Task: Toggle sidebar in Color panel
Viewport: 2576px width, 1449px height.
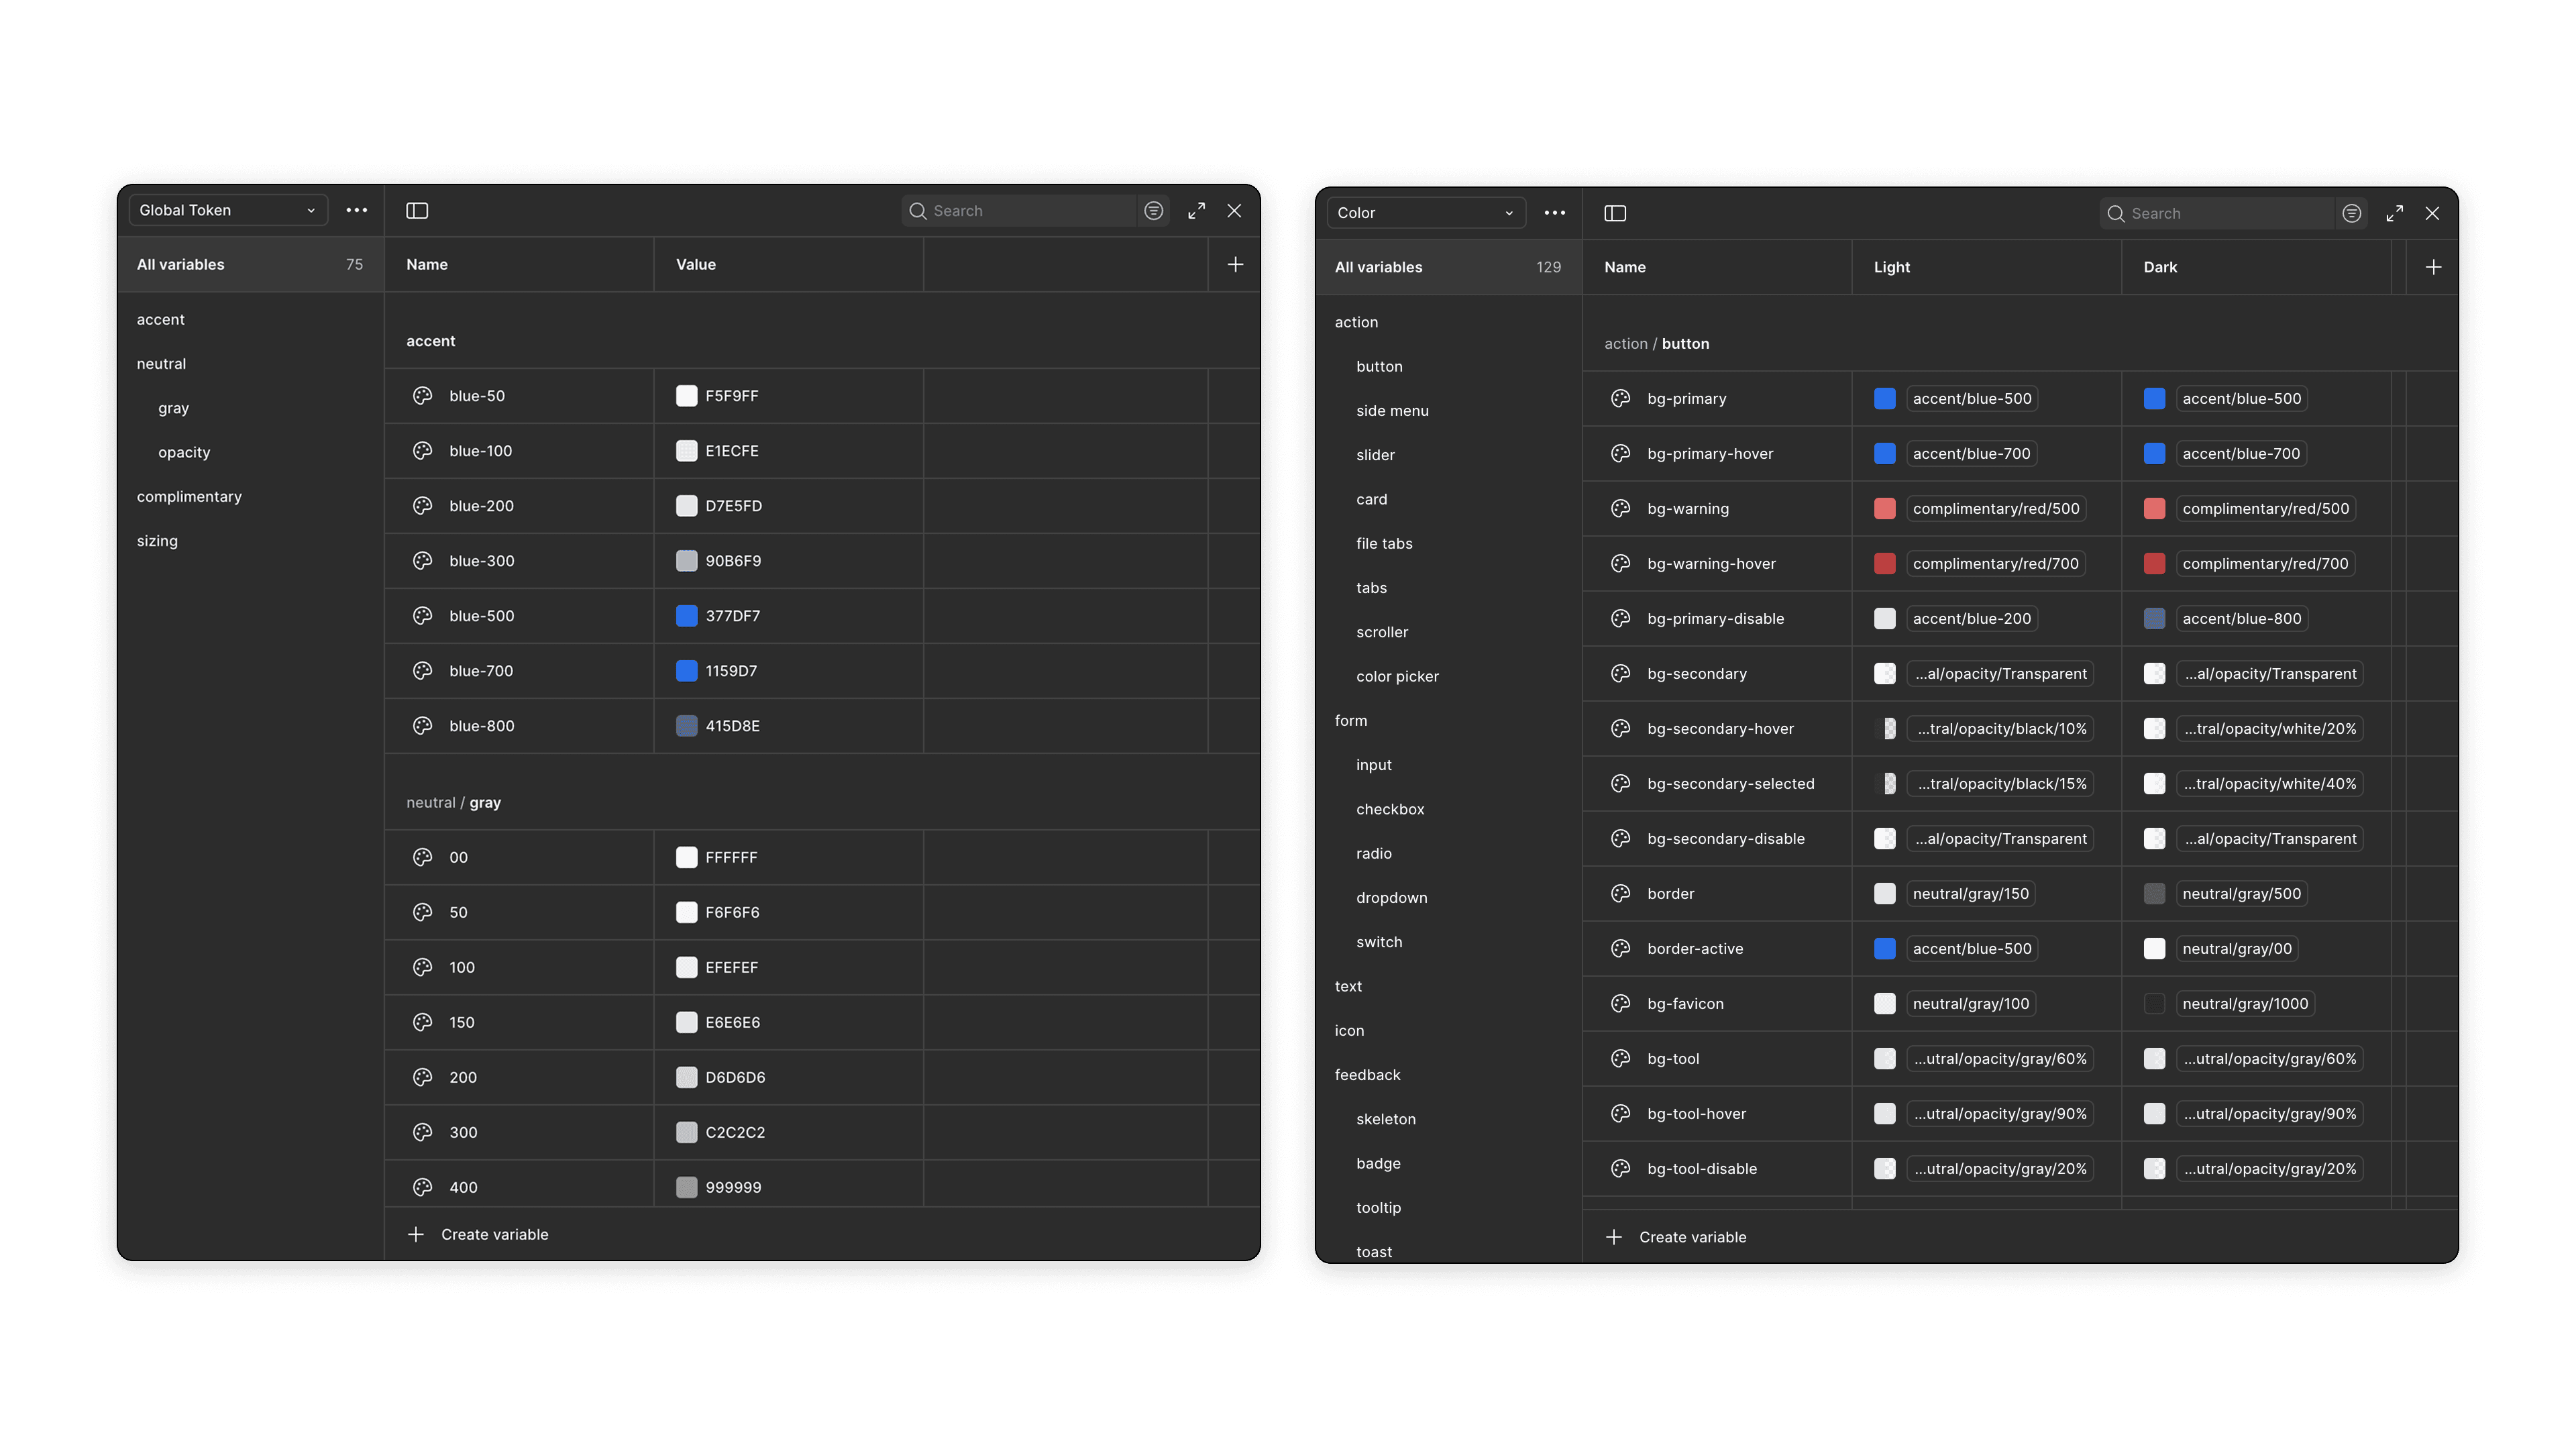Action: click(x=1615, y=213)
